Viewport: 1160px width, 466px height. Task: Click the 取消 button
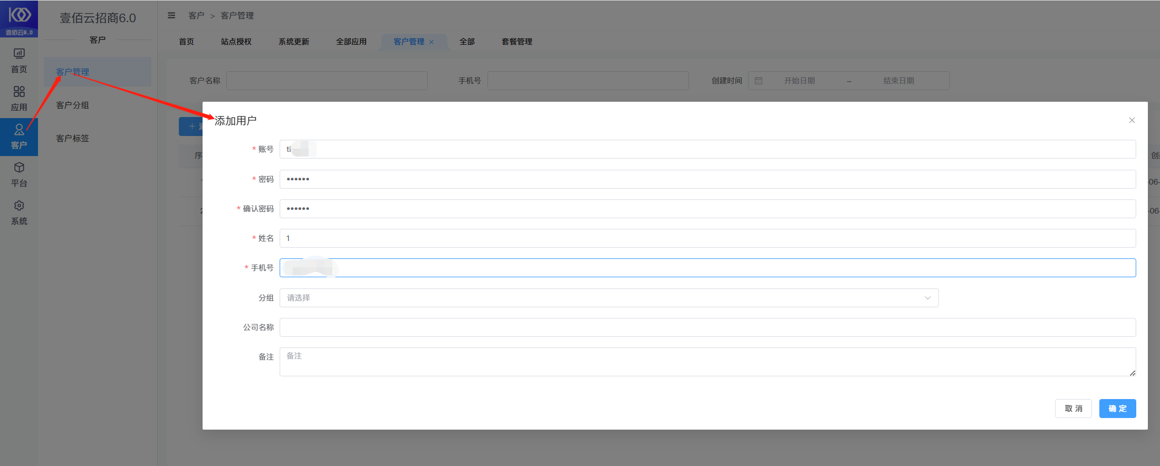tap(1073, 409)
